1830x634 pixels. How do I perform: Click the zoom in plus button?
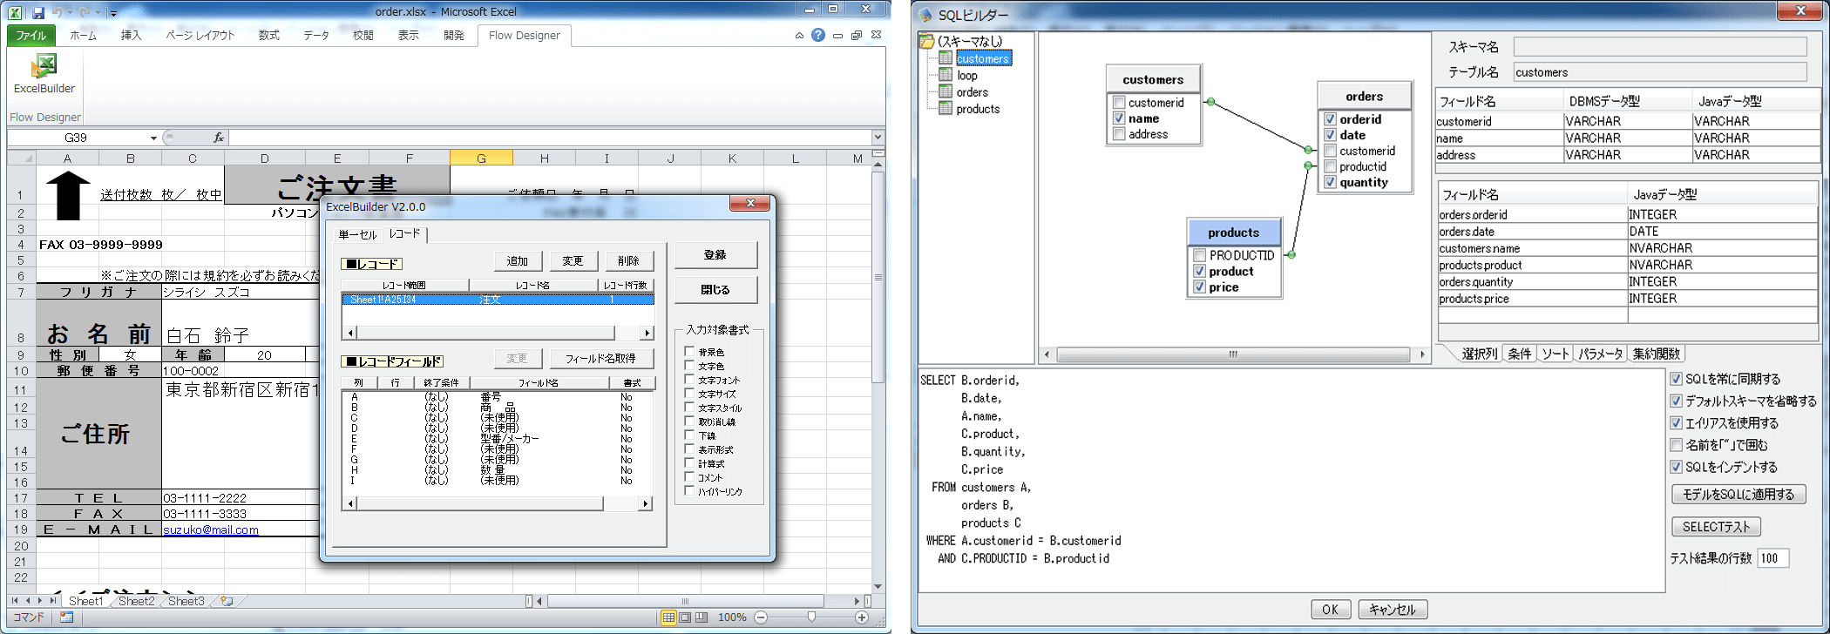coord(862,617)
